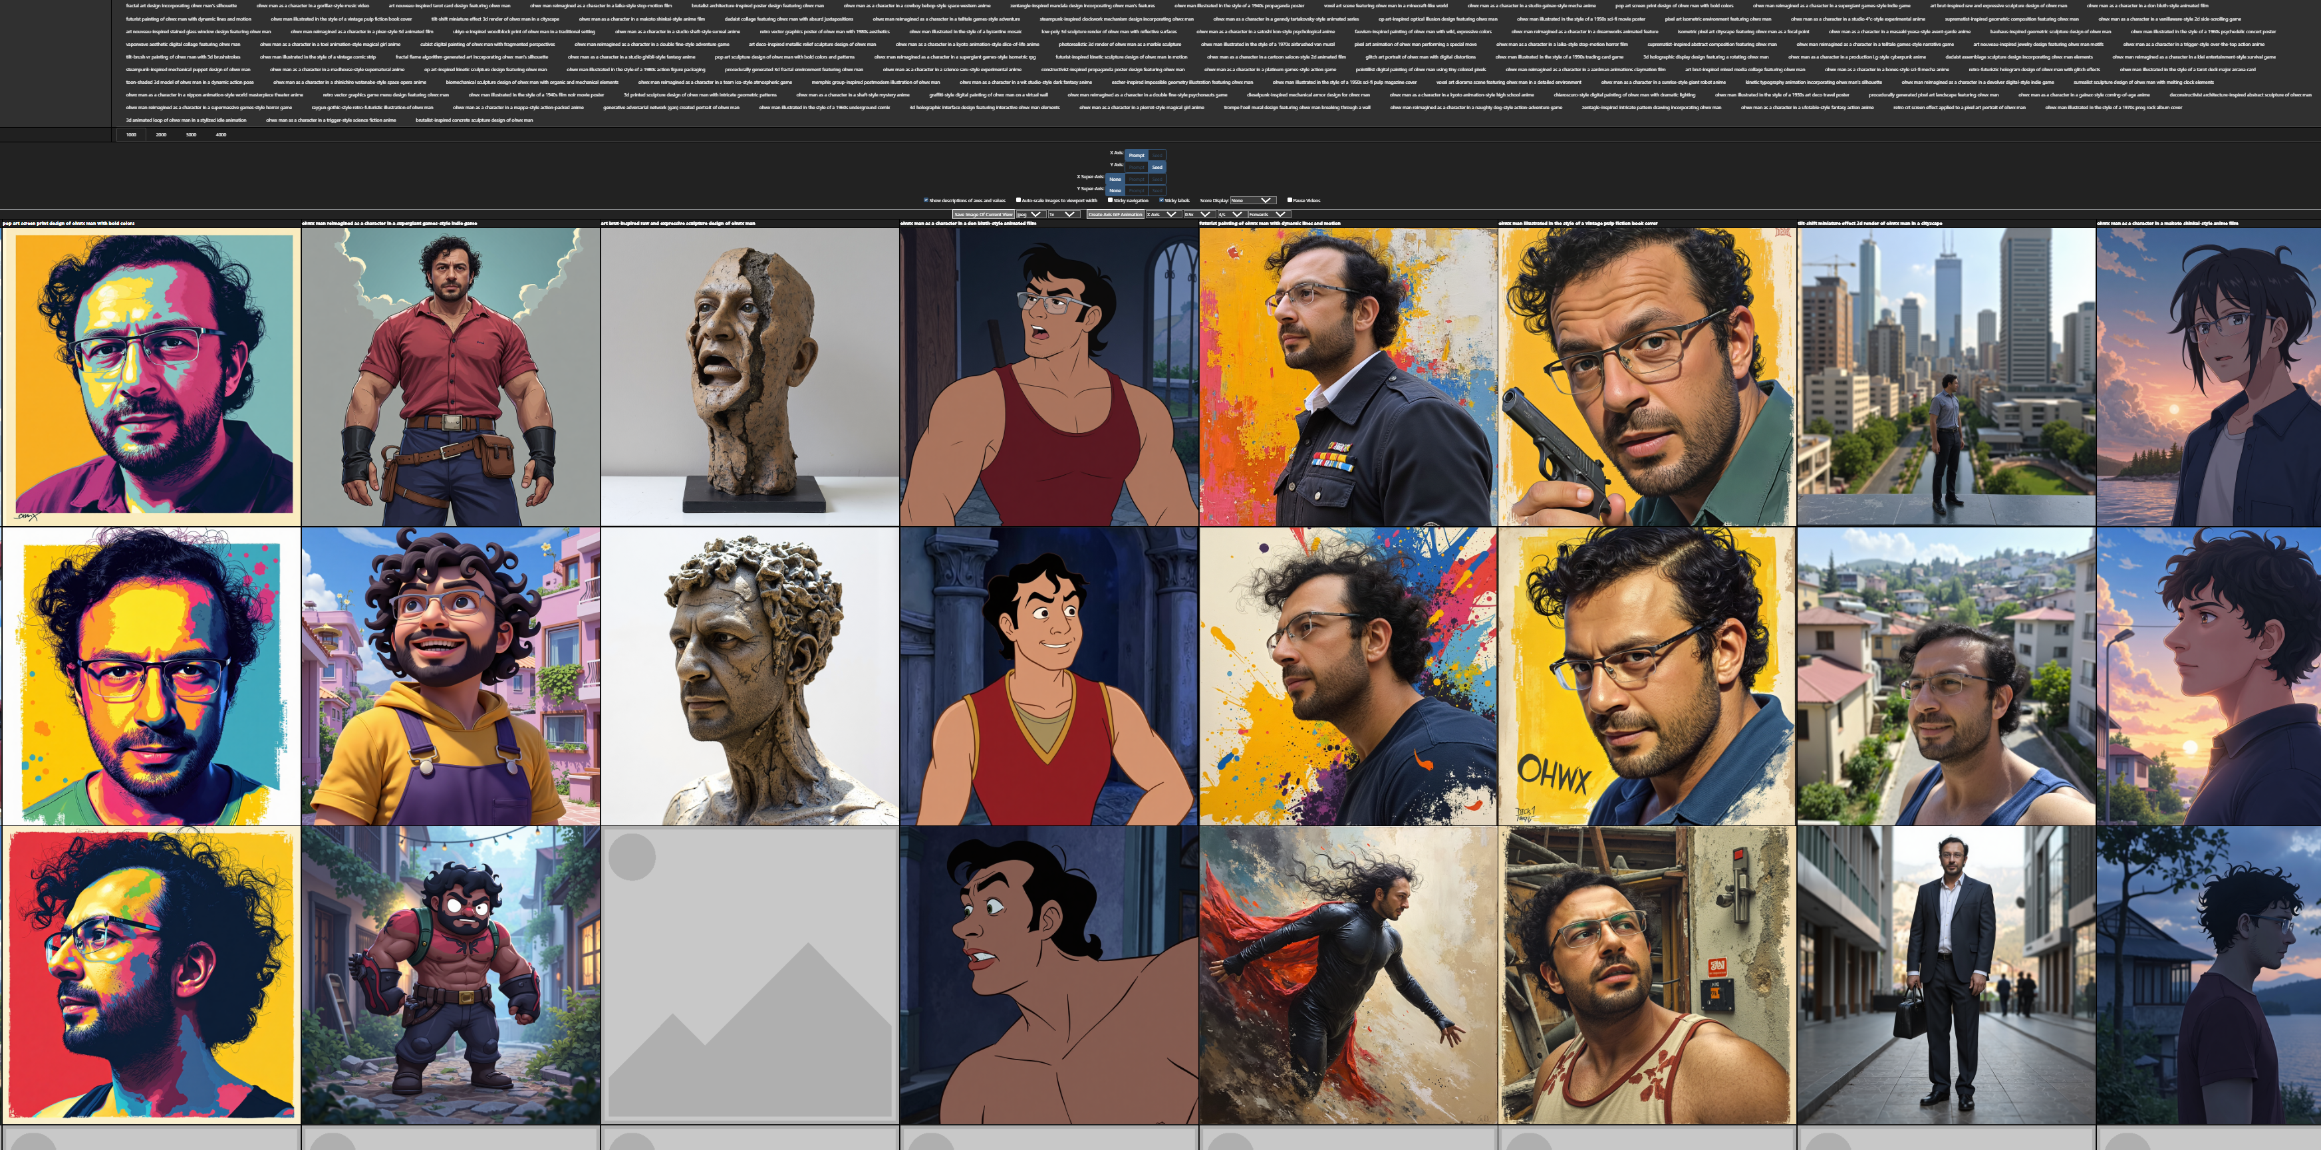2321x1150 pixels.
Task: Set Y Super-Axis to Seed
Action: click(x=1157, y=191)
